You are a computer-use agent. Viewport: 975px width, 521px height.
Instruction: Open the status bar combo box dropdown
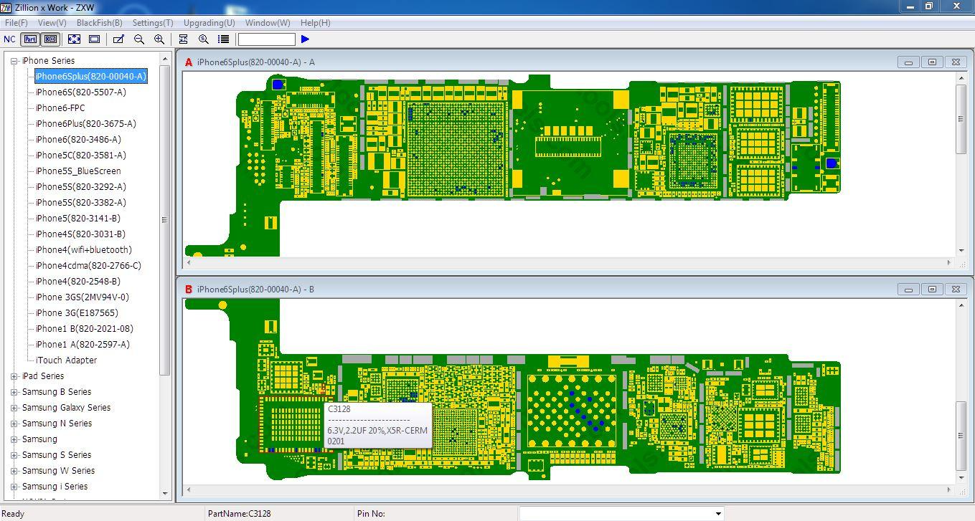[x=717, y=513]
